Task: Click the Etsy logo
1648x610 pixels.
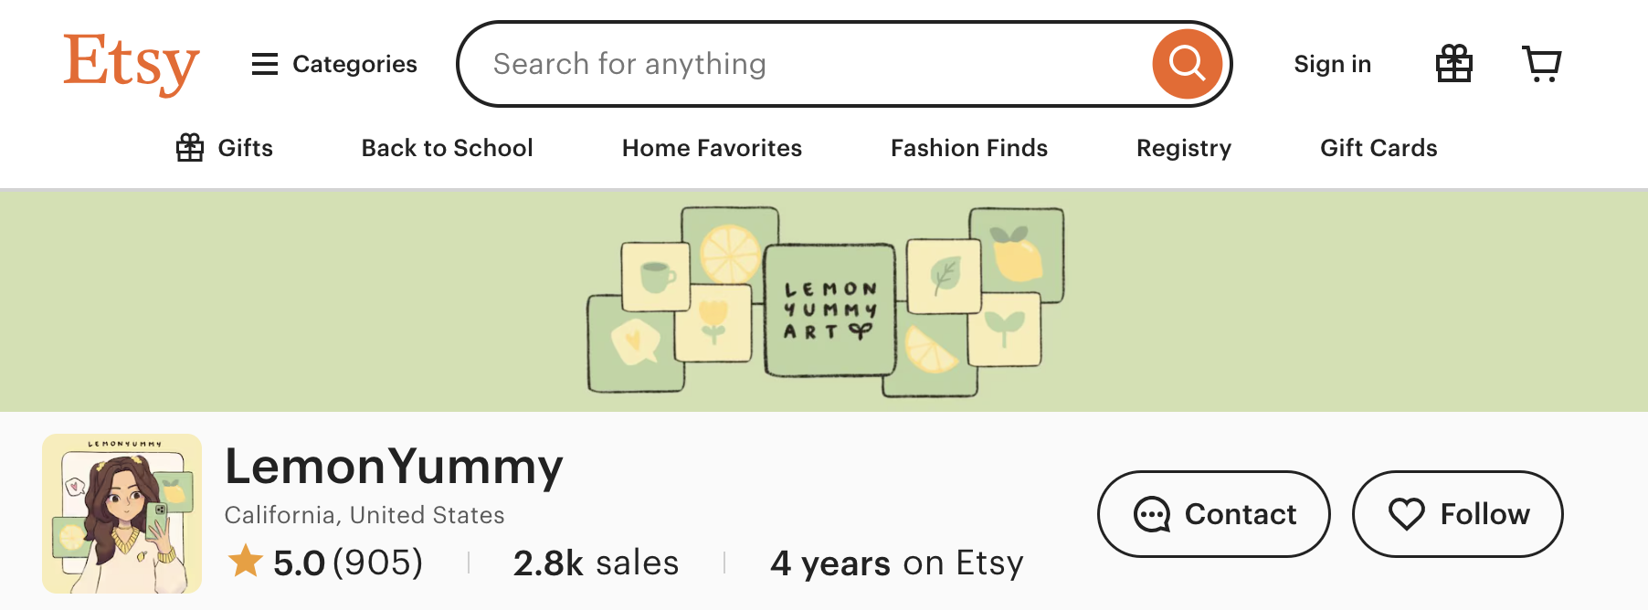Action: pyautogui.click(x=129, y=62)
